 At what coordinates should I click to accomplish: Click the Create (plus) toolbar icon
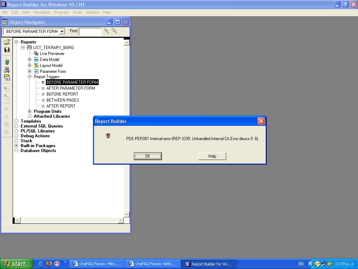[x=7, y=89]
